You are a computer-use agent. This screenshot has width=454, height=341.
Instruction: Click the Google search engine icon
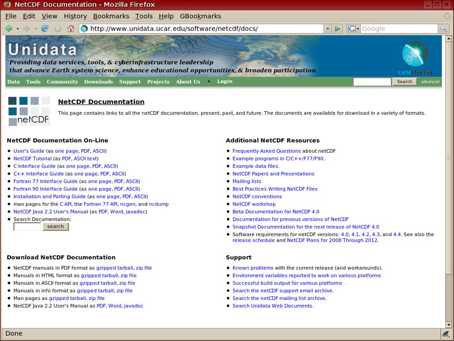click(x=351, y=29)
